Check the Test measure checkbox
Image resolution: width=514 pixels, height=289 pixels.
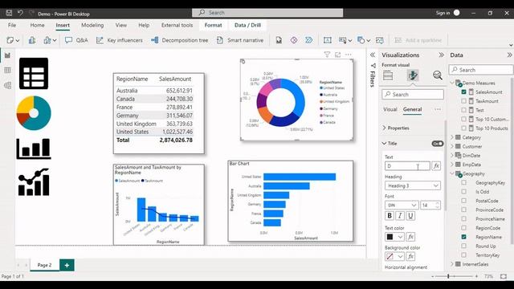point(463,110)
